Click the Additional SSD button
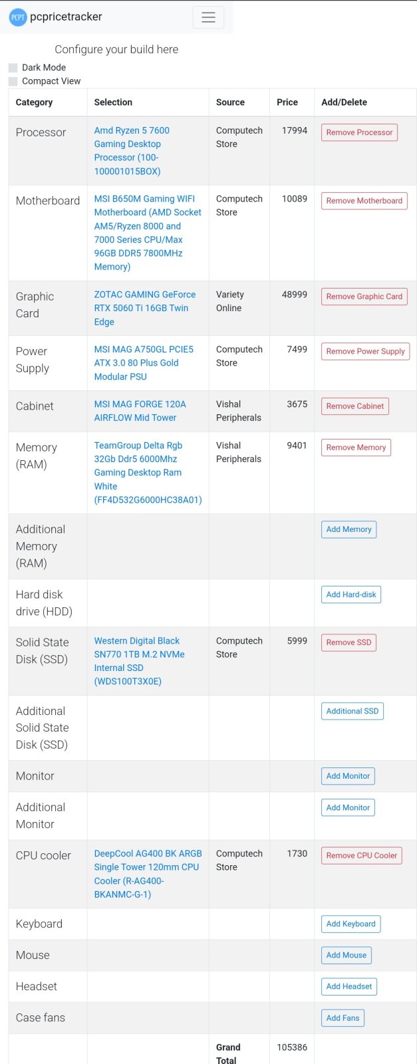Viewport: 417px width, 1064px height. 352,711
